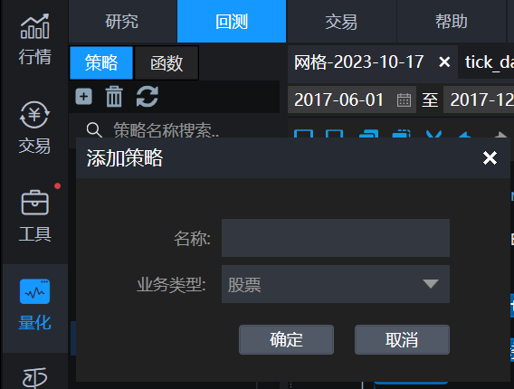Image resolution: width=514 pixels, height=389 pixels.
Task: Select the 函数 sub-tab
Action: tap(167, 63)
